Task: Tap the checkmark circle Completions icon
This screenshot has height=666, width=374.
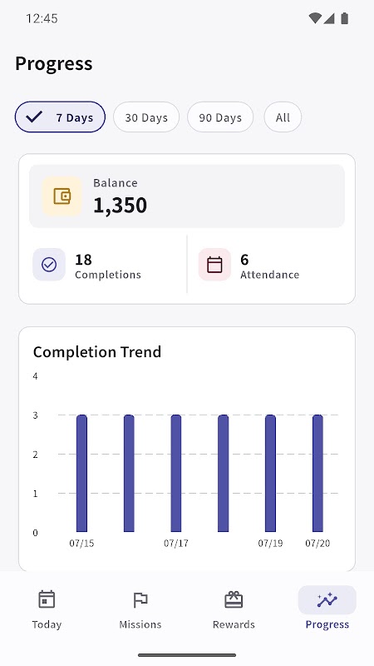Action: (x=49, y=265)
